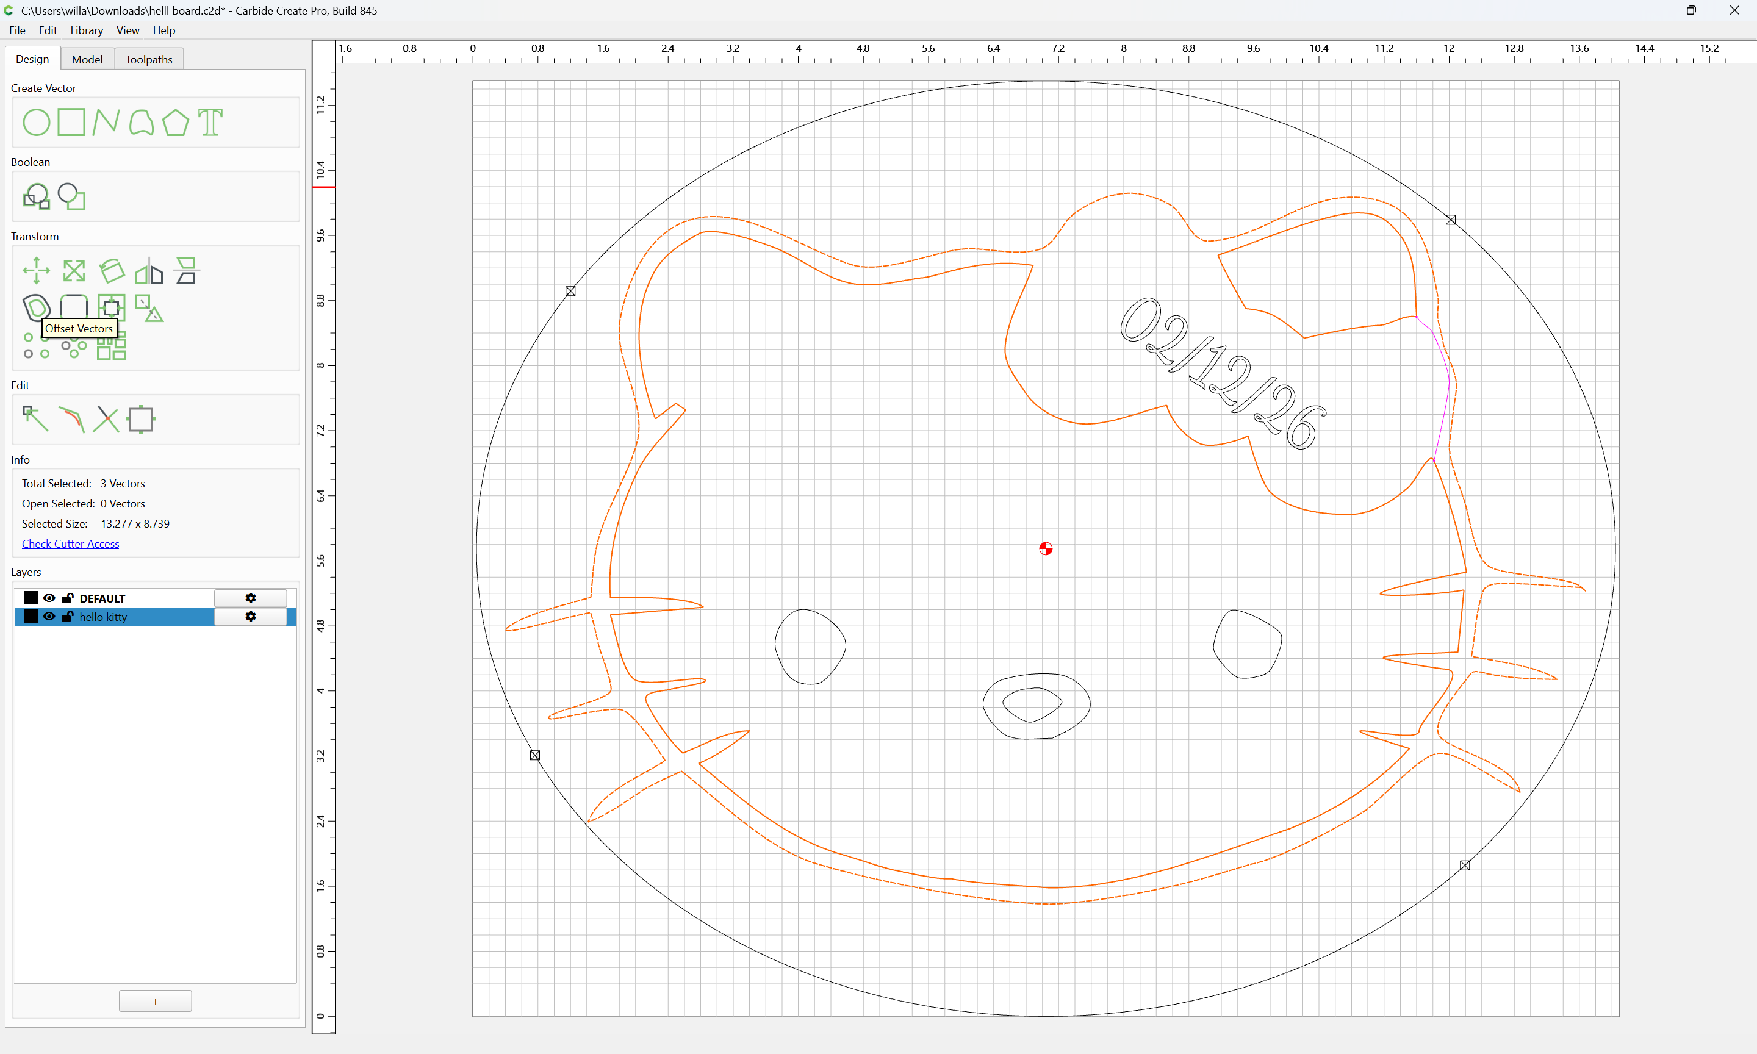Activate the Node Edit tool
Image resolution: width=1757 pixels, height=1054 pixels.
(35, 419)
